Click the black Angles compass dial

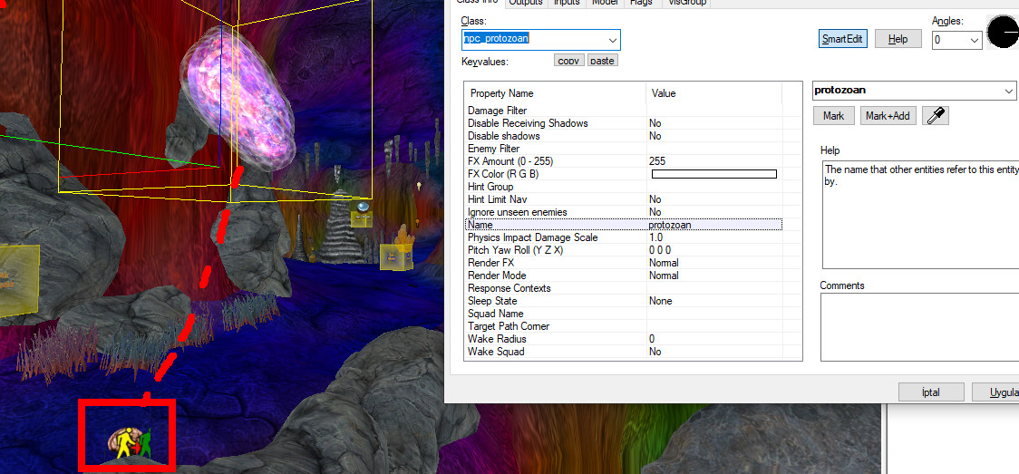1004,33
